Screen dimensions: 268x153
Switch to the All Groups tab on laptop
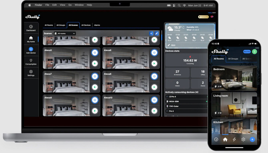(61, 25)
